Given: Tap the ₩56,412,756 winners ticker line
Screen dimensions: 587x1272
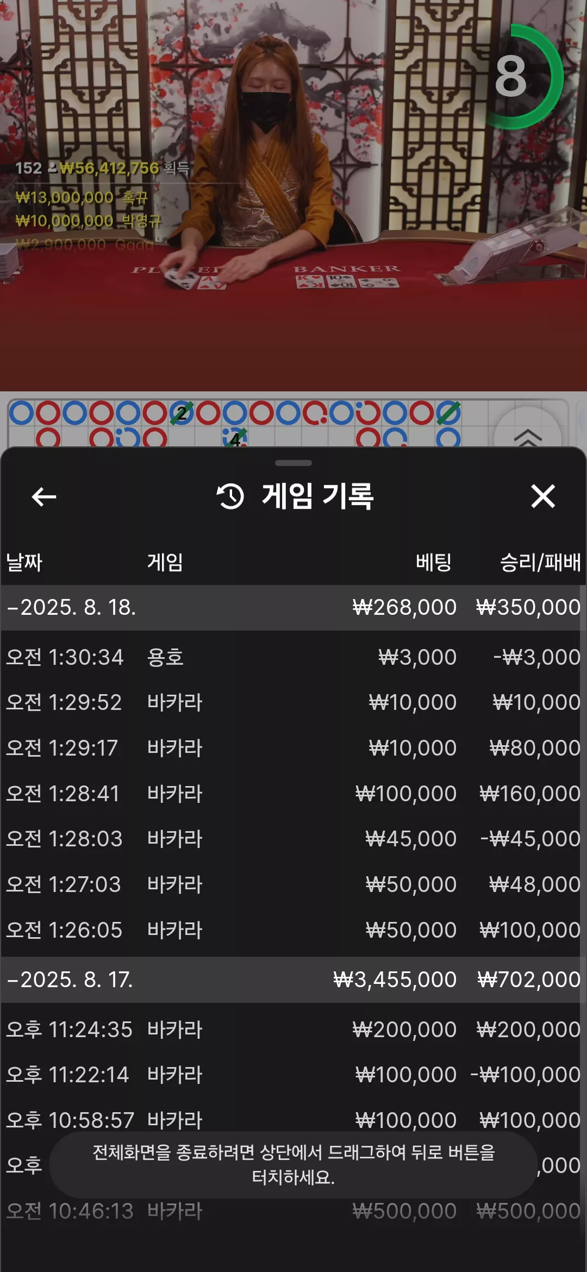Looking at the screenshot, I should 103,168.
